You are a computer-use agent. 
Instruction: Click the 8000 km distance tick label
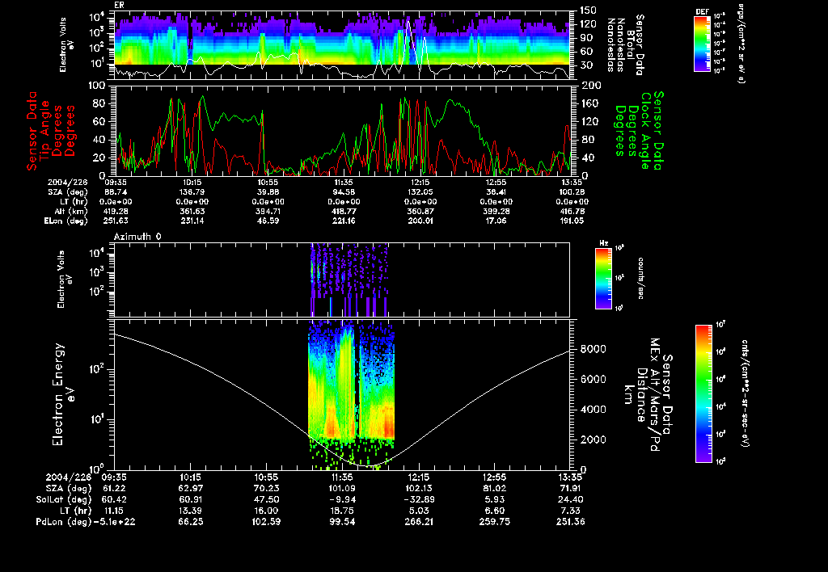pyautogui.click(x=593, y=349)
